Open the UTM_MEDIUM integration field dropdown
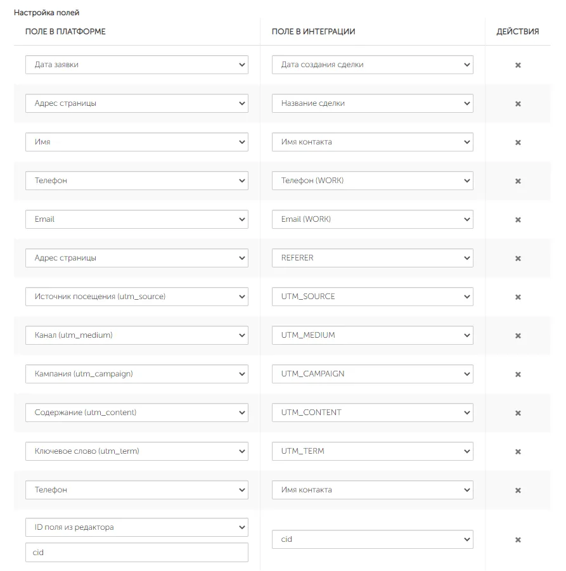The width and height of the screenshot is (566, 571). [x=372, y=335]
